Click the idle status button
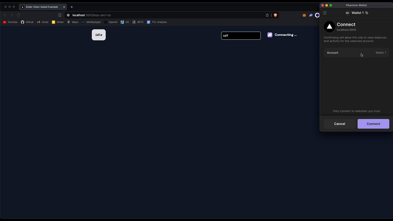Image resolution: width=393 pixels, height=221 pixels. tap(99, 35)
